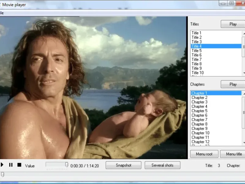Click the video display area
Image resolution: width=245 pixels, height=184 pixels.
coord(94,88)
